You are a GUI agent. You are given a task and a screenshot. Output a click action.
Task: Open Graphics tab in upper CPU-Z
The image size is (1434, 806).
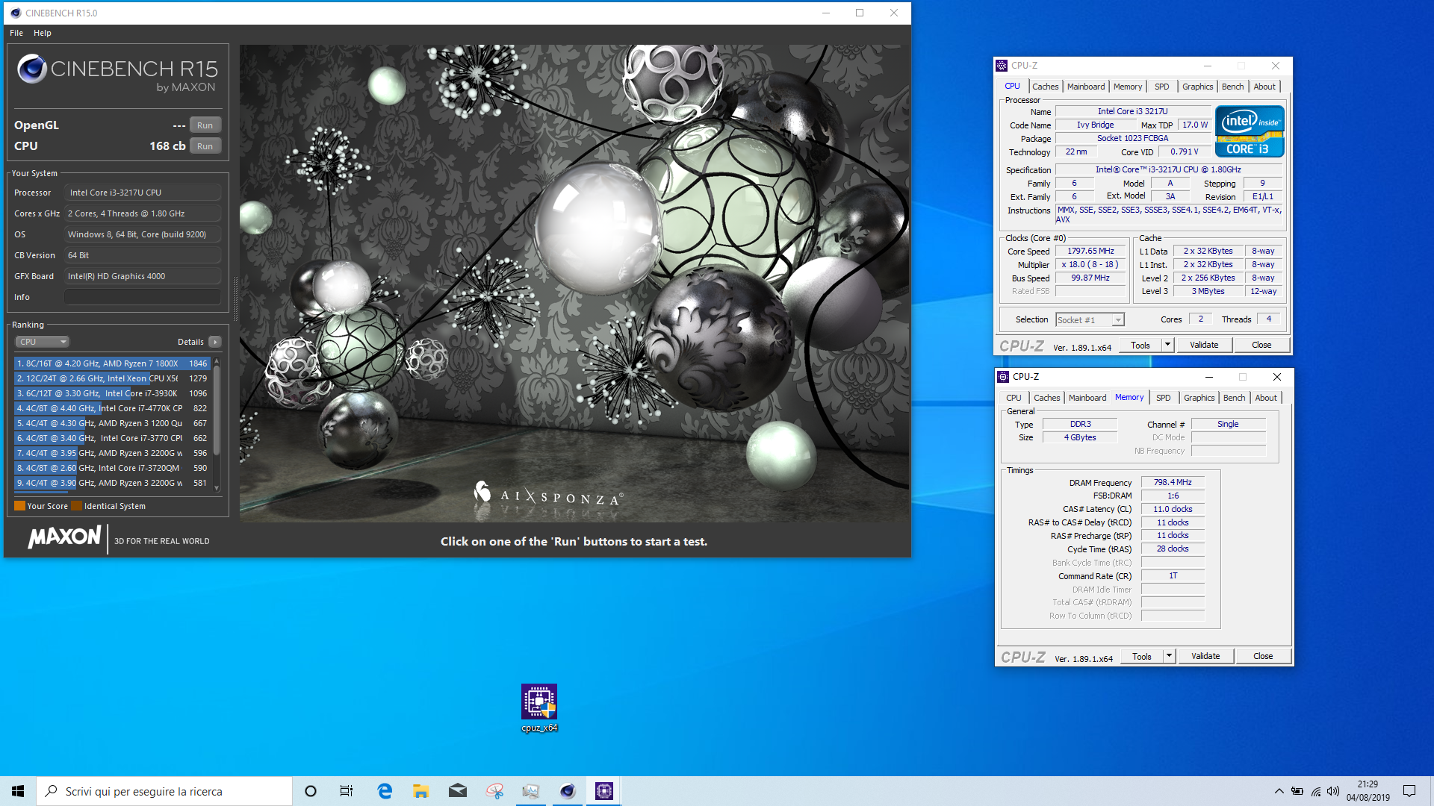click(1197, 87)
